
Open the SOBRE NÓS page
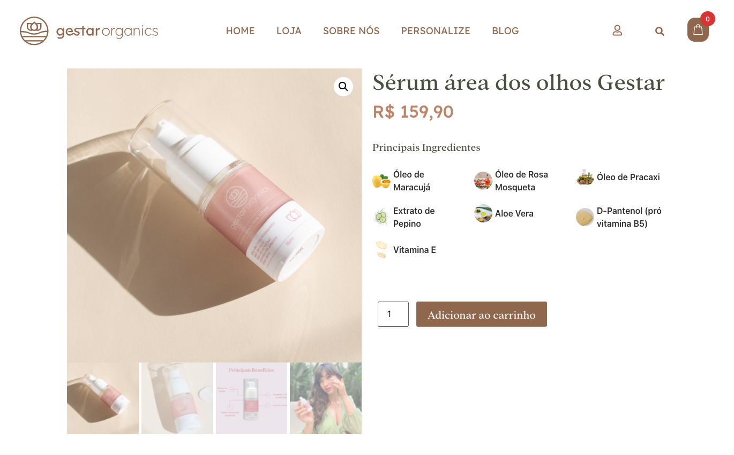(x=351, y=31)
